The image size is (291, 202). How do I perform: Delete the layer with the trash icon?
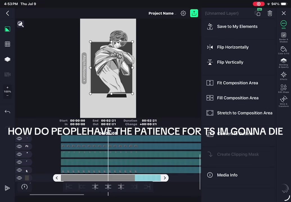270,13
